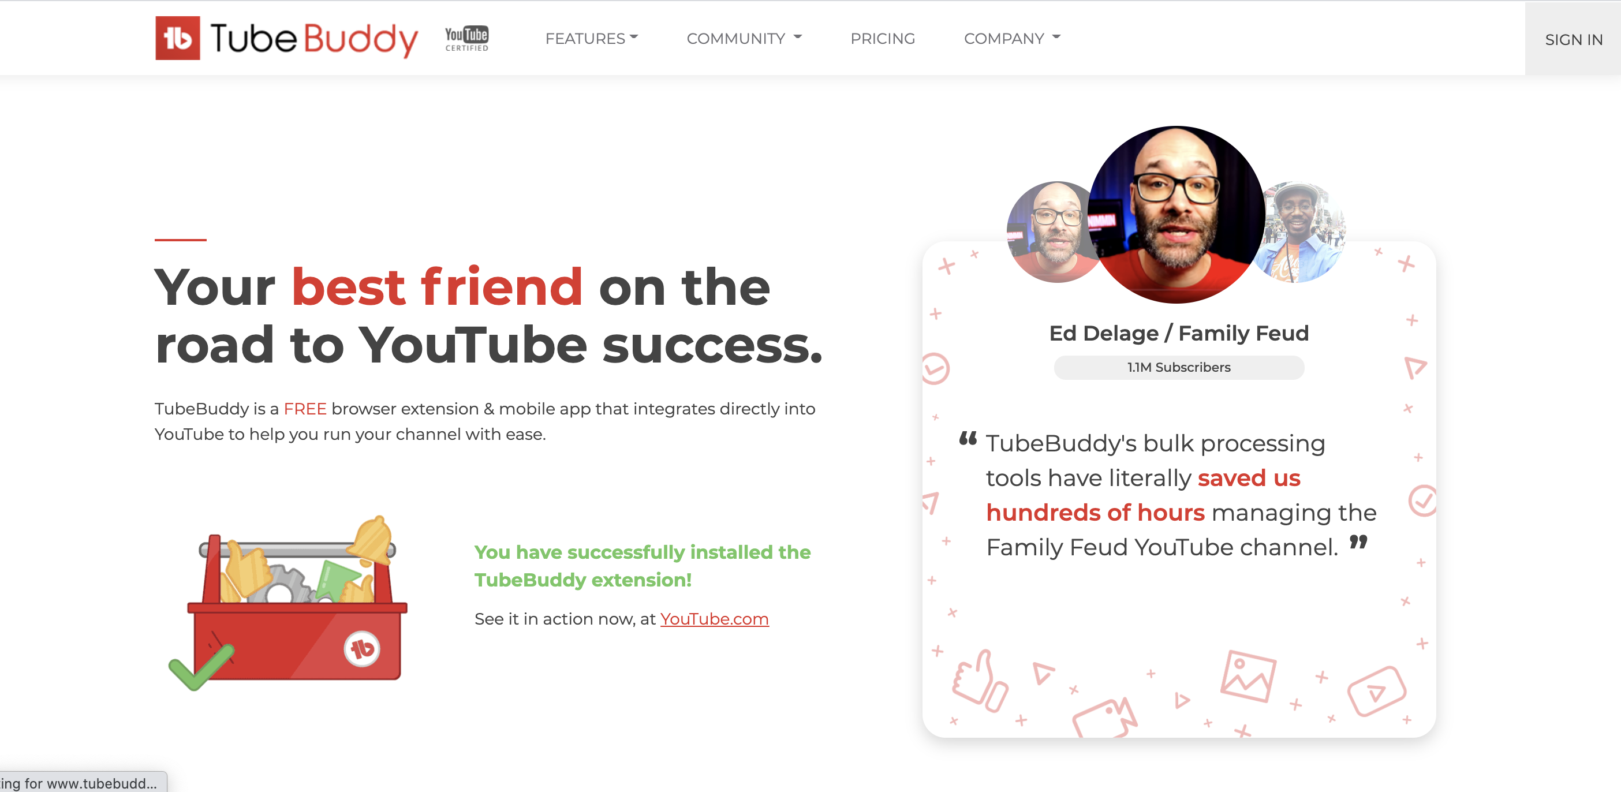Go to the Pricing page

coord(882,38)
